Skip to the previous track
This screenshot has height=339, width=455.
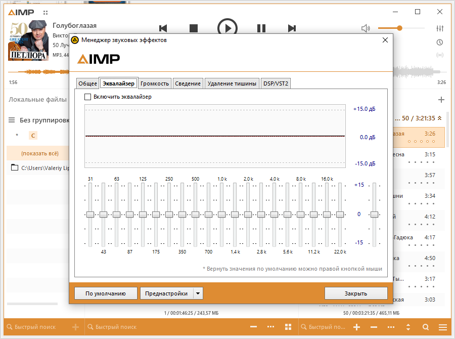(x=163, y=28)
